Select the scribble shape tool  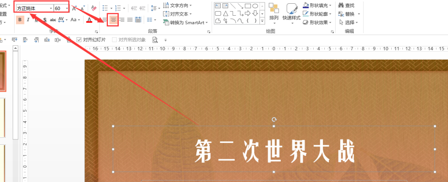[225, 21]
